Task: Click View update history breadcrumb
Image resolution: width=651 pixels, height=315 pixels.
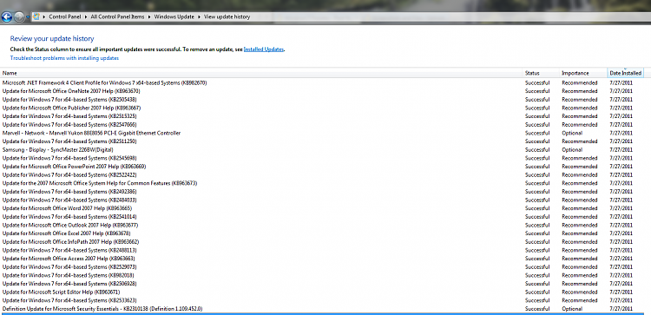Action: click(227, 17)
